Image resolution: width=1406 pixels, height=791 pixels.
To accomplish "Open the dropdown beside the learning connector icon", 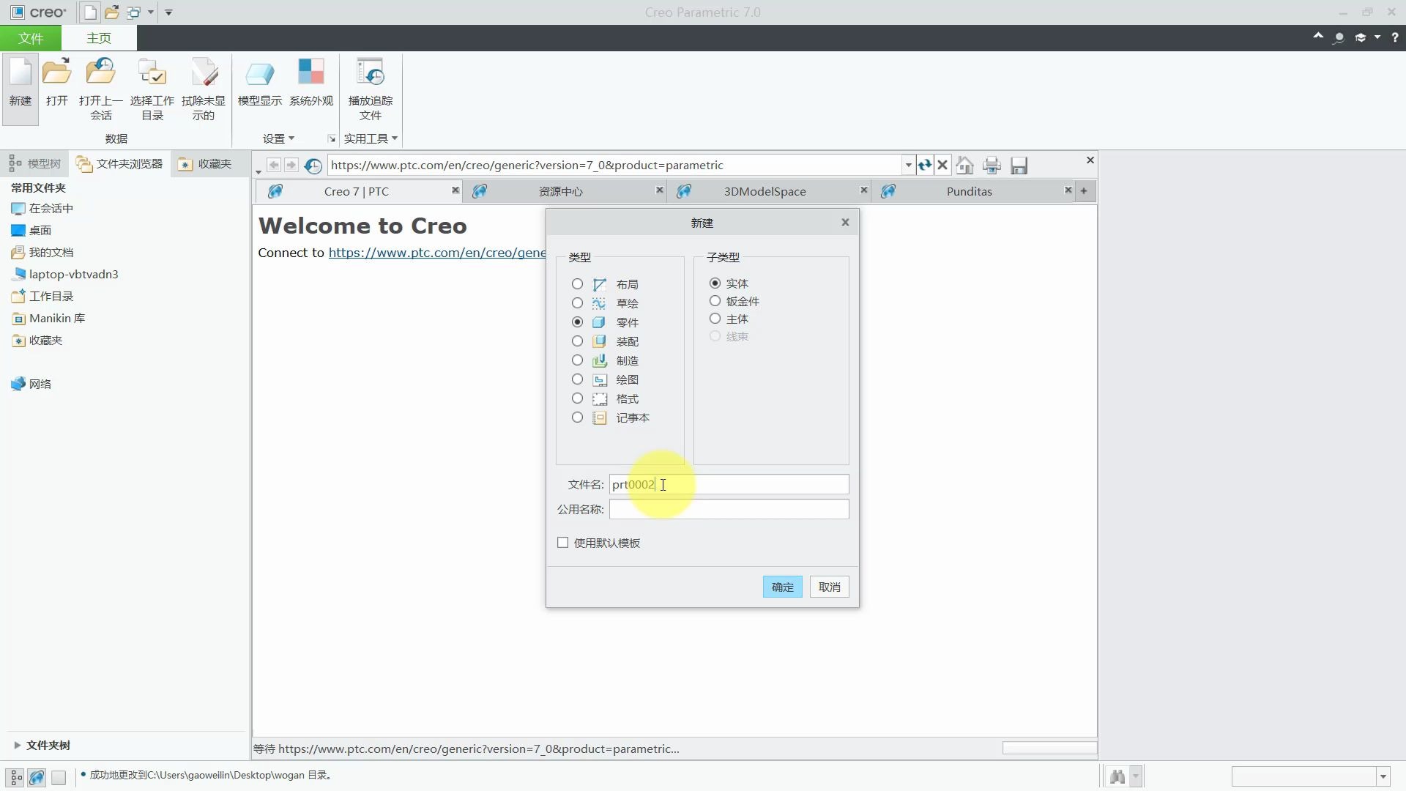I will click(1377, 37).
